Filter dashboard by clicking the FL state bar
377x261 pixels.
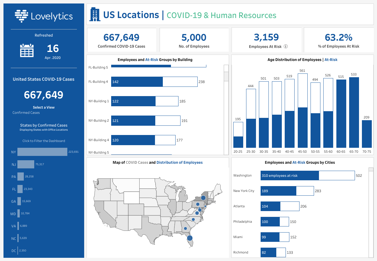(20, 189)
